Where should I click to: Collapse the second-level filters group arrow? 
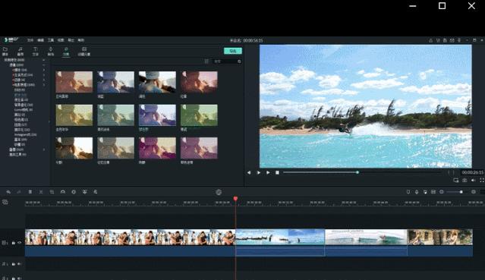(x=43, y=65)
